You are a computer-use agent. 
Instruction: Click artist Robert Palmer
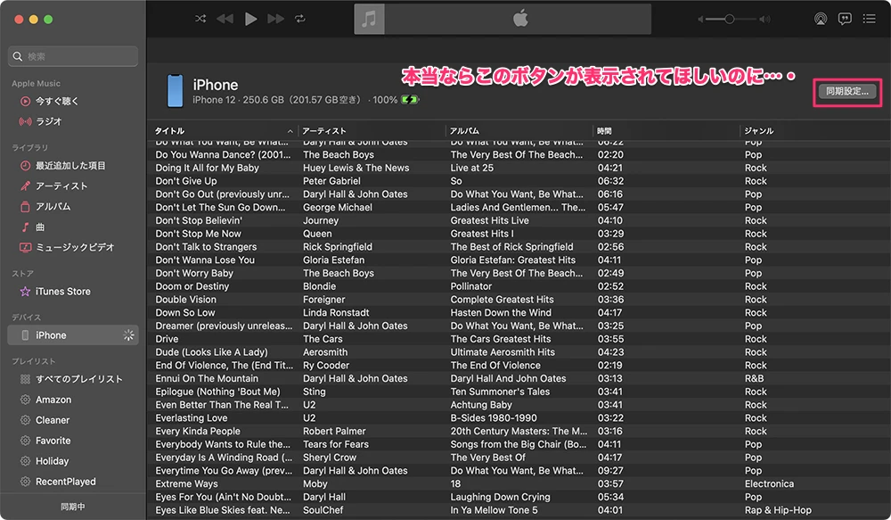pyautogui.click(x=334, y=431)
